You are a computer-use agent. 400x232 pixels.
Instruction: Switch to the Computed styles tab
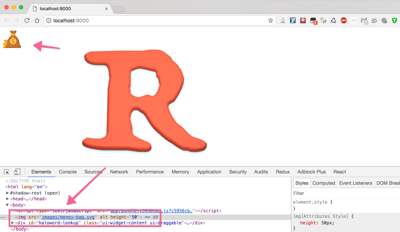324,183
